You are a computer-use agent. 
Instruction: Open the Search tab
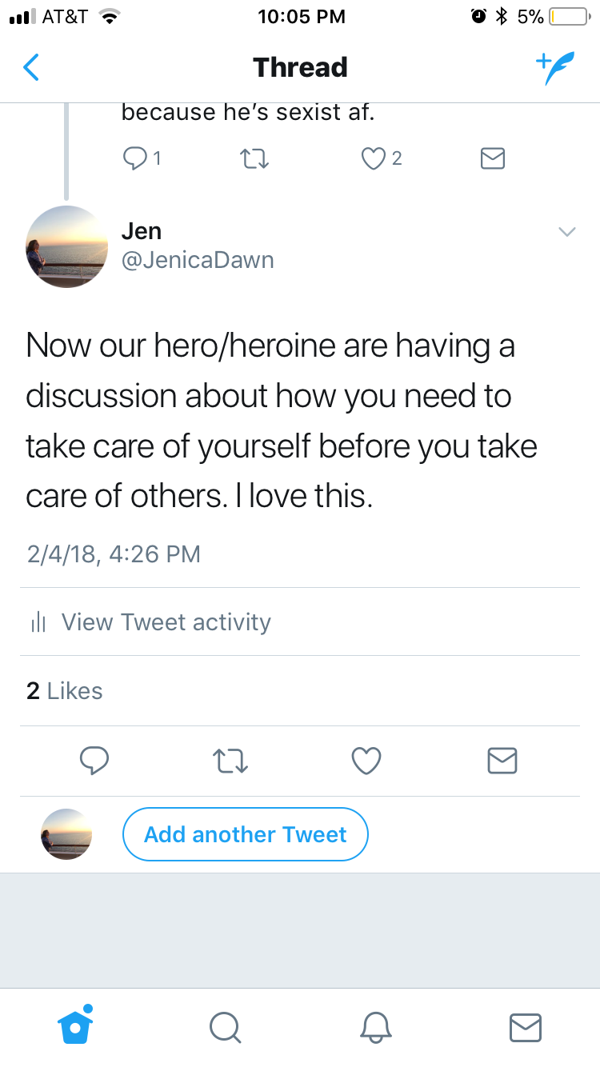(x=225, y=1027)
